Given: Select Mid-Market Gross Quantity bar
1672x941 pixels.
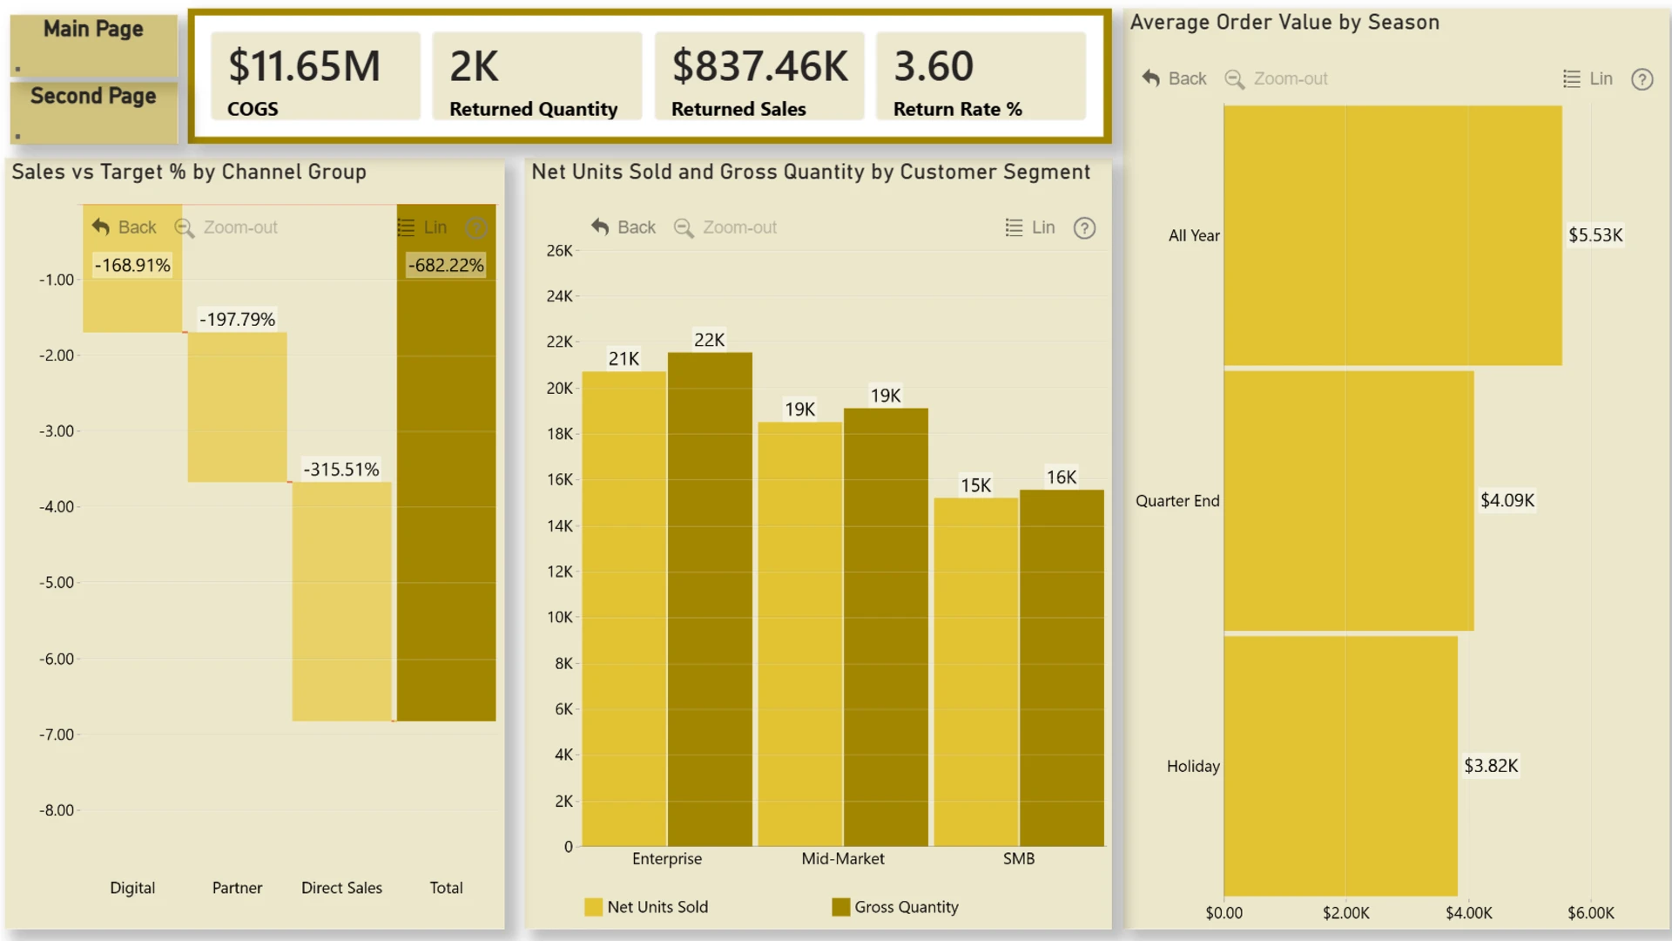Looking at the screenshot, I should pos(886,627).
